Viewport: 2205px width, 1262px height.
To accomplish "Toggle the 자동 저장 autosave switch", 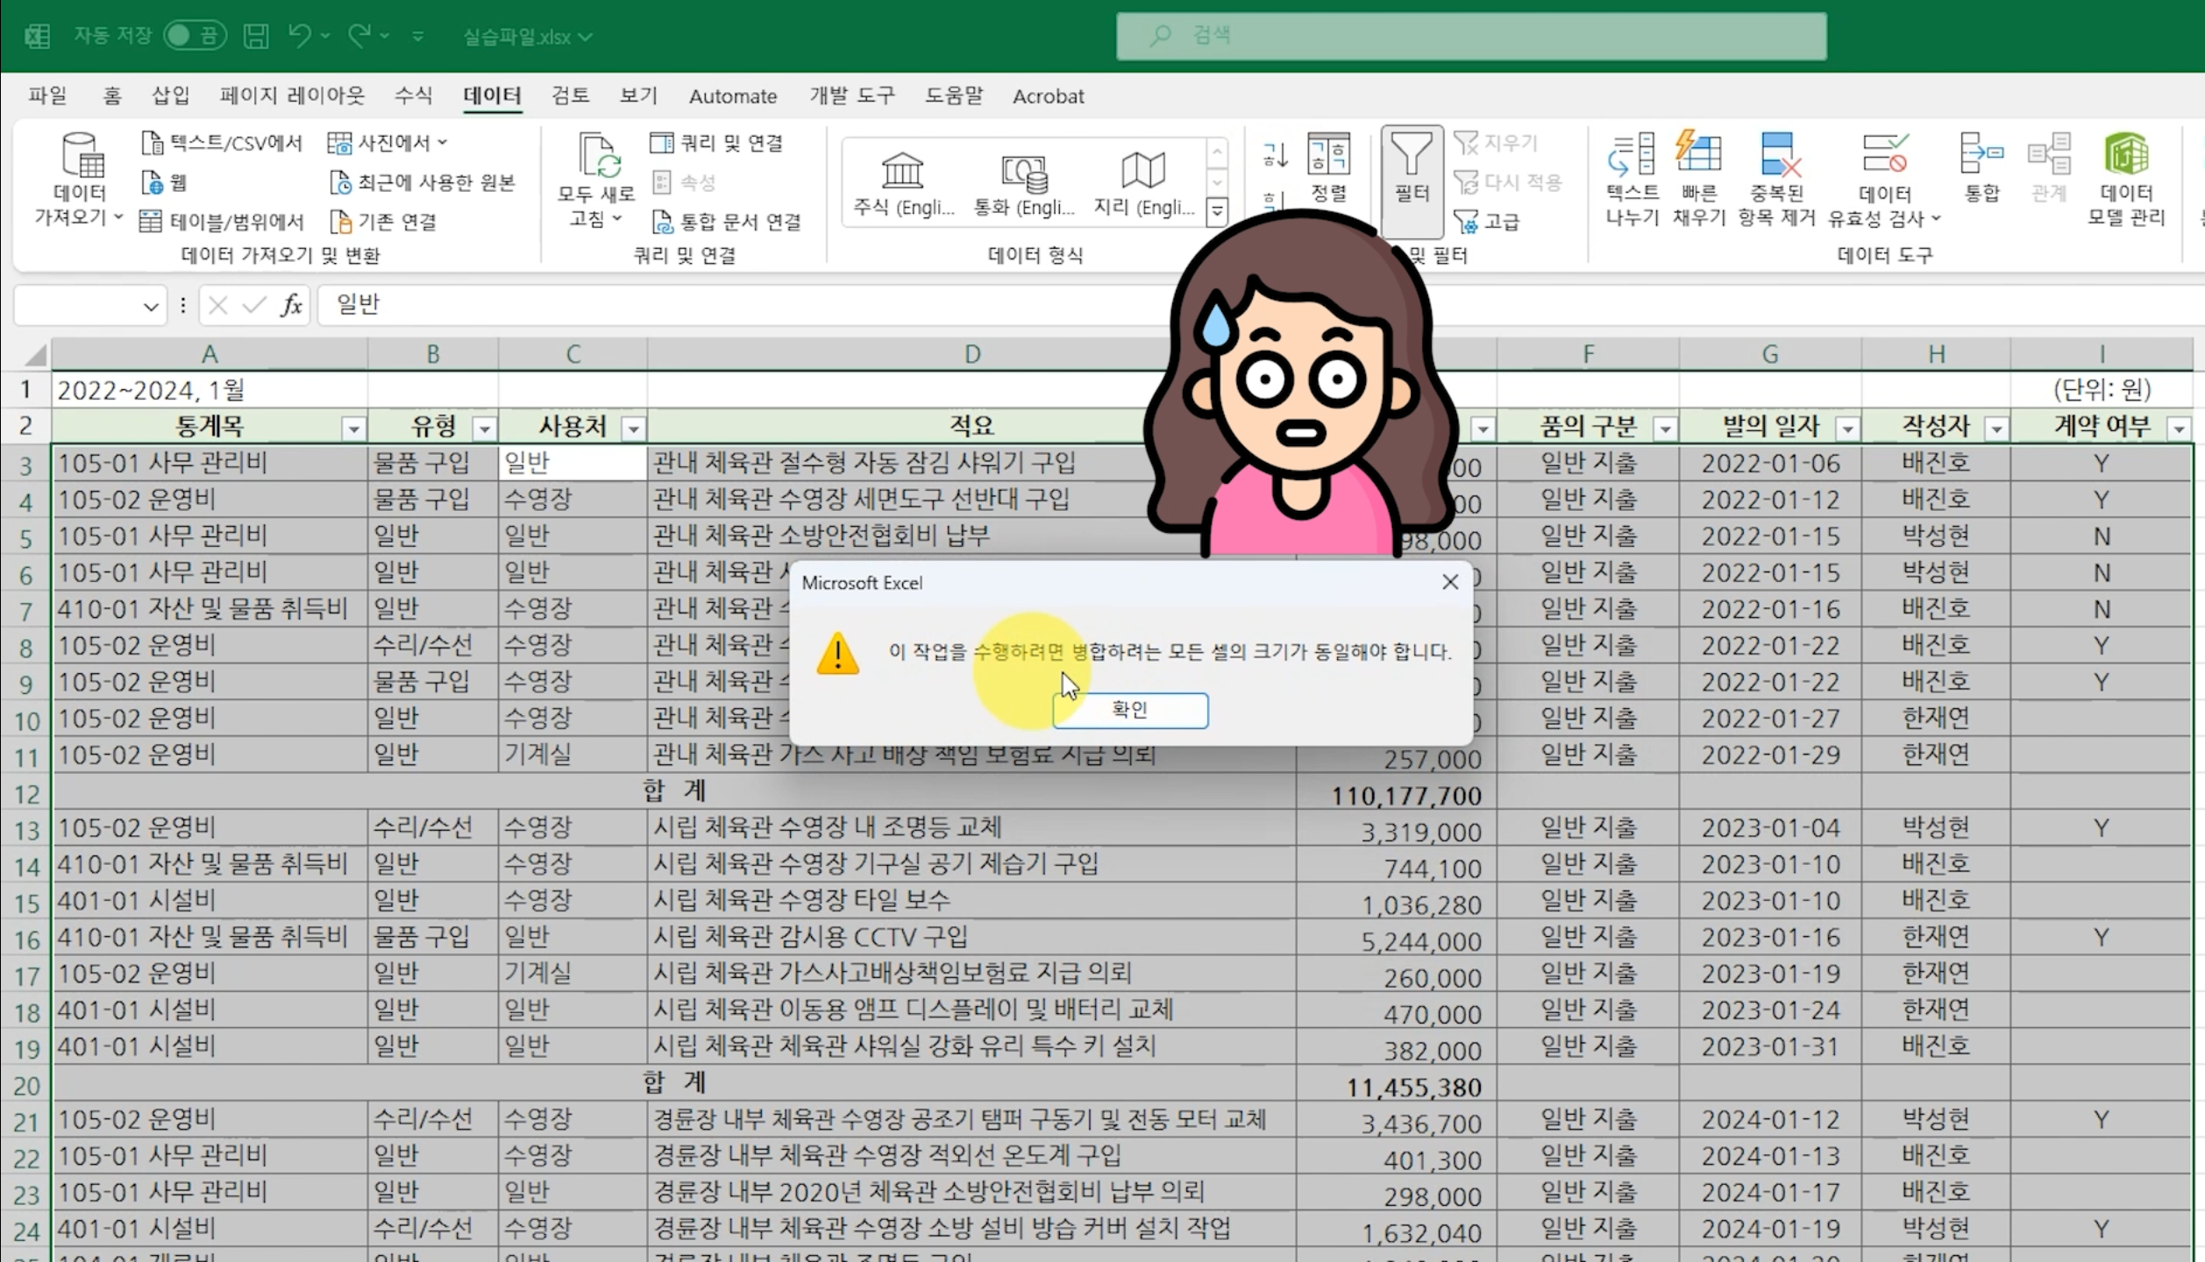I will (195, 36).
